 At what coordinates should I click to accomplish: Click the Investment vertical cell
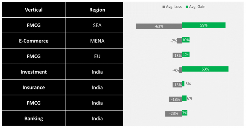[33, 72]
